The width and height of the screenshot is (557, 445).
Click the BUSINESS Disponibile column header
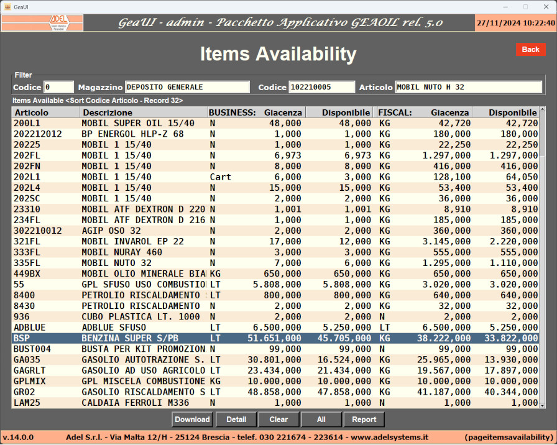(x=339, y=112)
